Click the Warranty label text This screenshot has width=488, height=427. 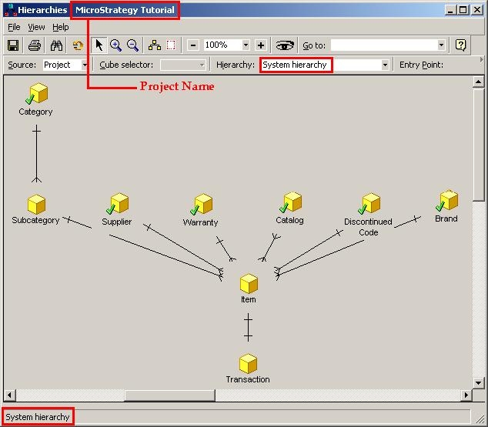coord(200,222)
